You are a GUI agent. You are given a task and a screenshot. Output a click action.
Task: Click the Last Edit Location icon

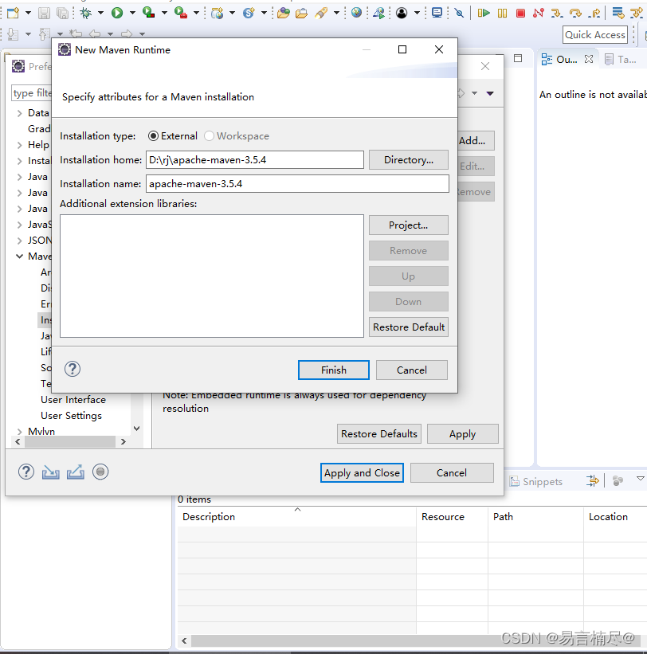click(76, 33)
